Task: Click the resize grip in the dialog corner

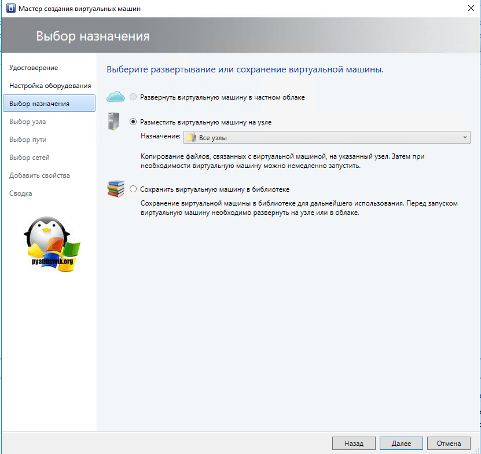Action: click(x=477, y=451)
